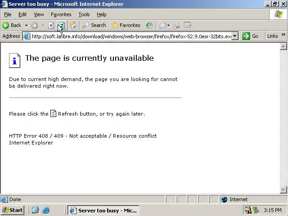Click the 'The page is currently unavailable' heading
The image size is (288, 216).
[x=90, y=58]
